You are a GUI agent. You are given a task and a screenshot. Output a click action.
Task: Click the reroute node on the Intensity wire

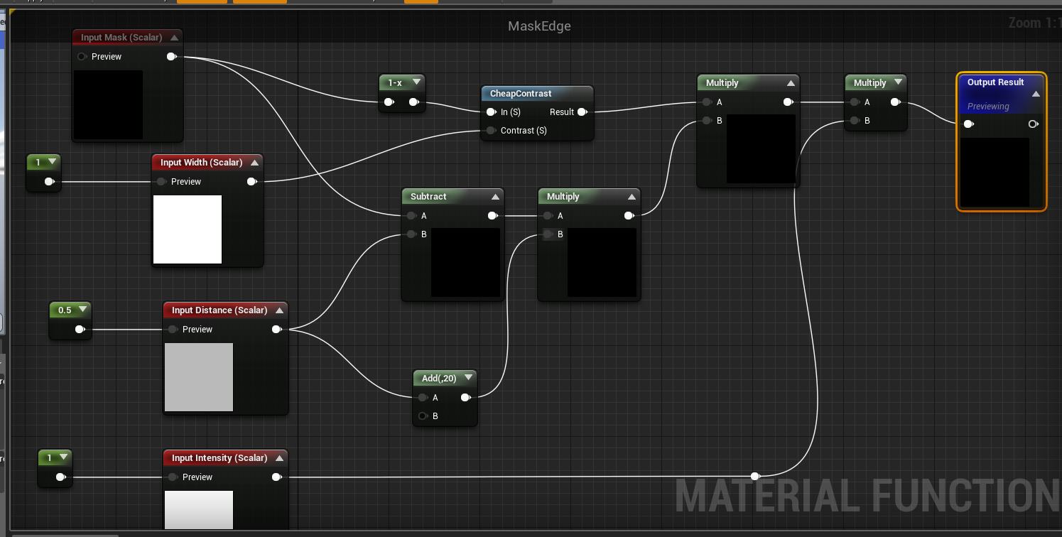[x=755, y=476]
